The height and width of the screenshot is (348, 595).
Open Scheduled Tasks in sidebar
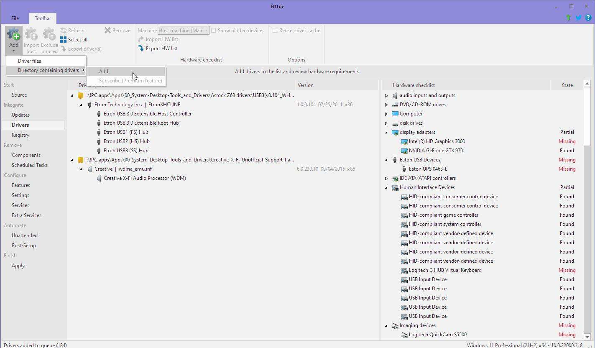pyautogui.click(x=30, y=165)
